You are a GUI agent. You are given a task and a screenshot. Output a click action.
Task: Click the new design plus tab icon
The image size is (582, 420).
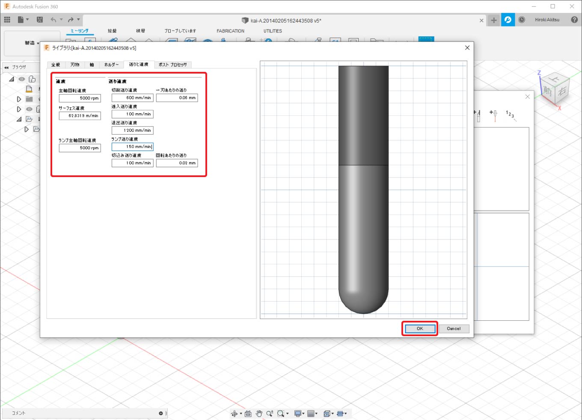click(x=494, y=20)
